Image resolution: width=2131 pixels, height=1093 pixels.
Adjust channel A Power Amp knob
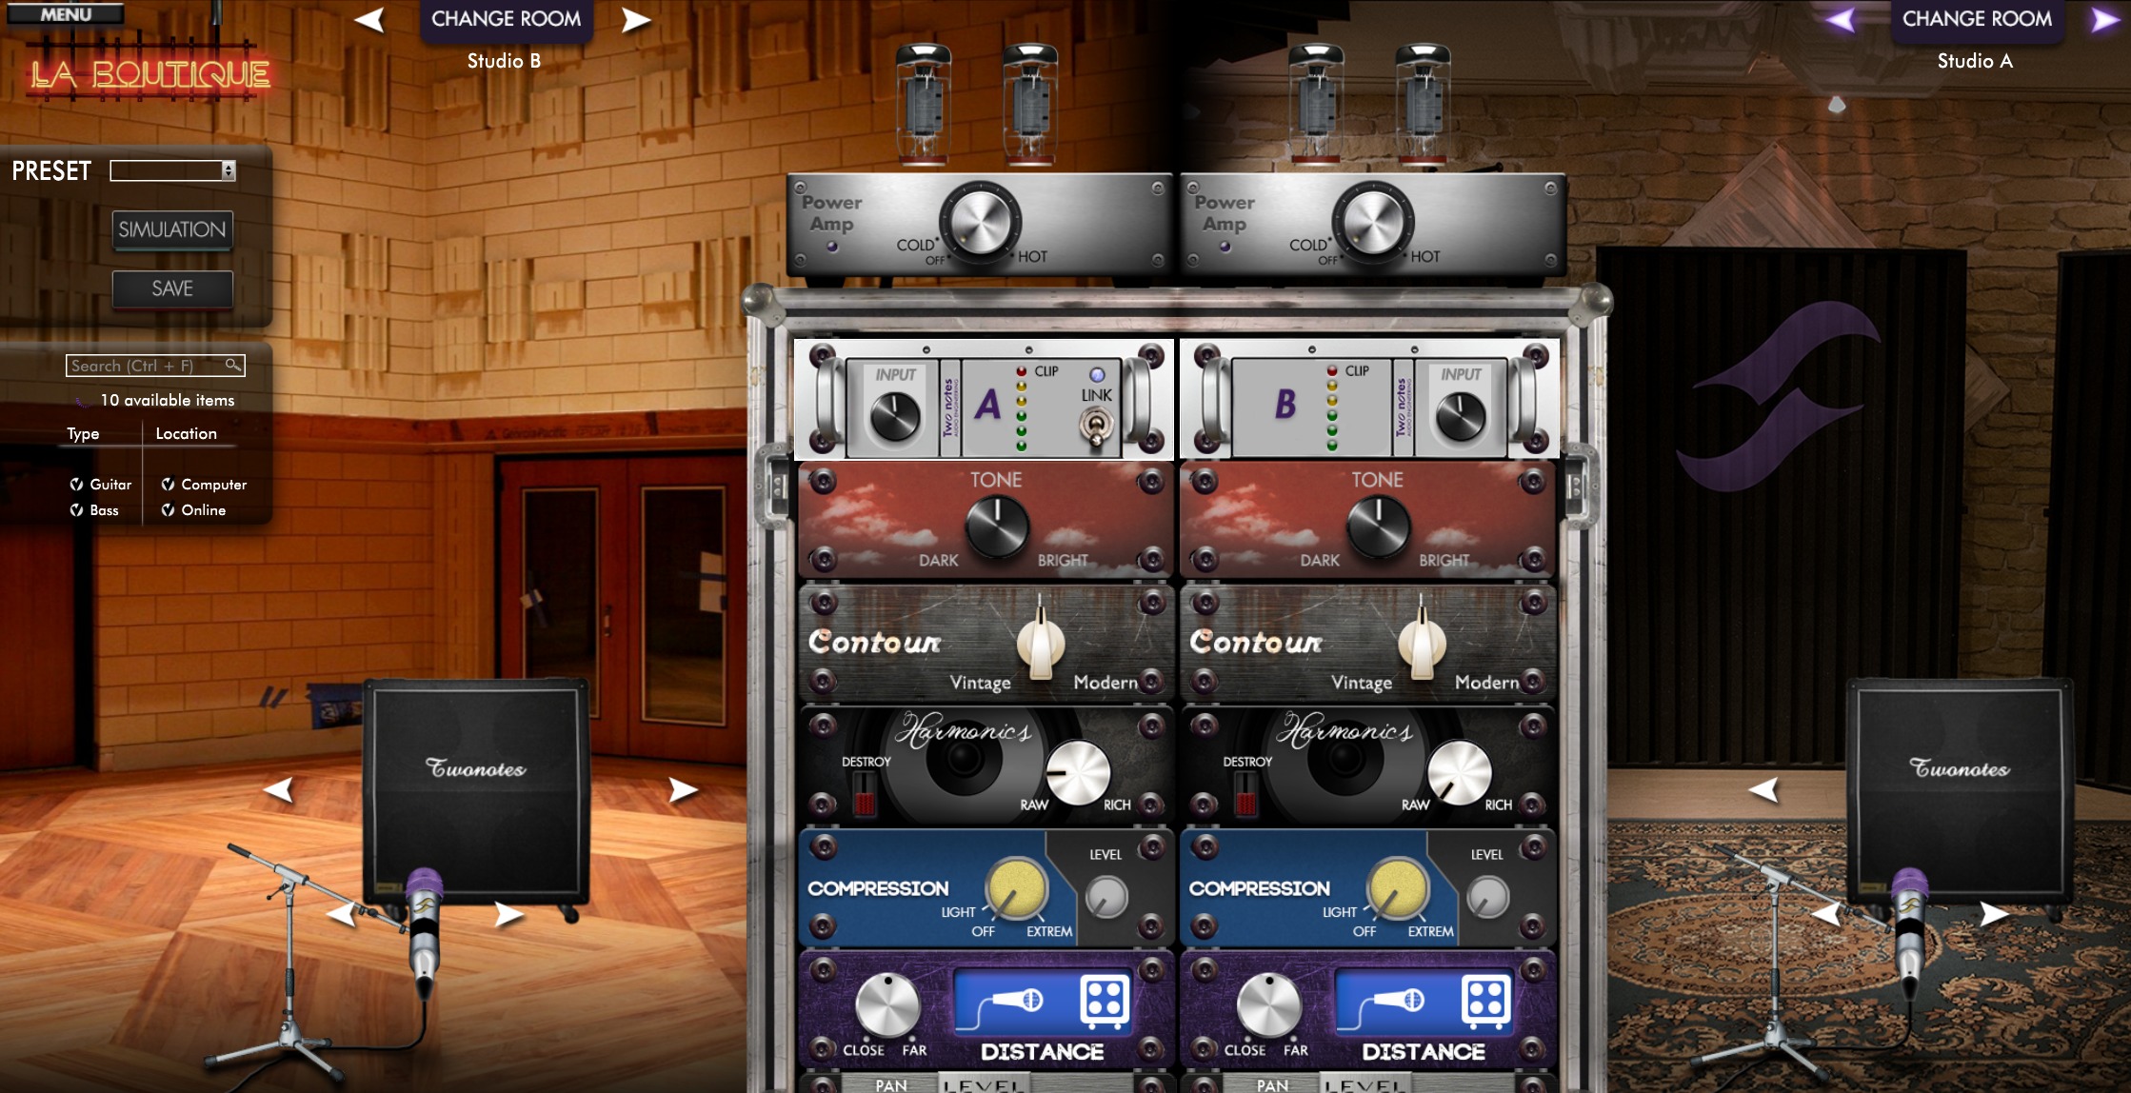980,222
